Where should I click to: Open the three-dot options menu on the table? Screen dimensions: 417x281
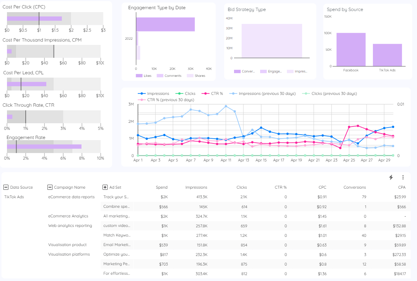(403, 177)
